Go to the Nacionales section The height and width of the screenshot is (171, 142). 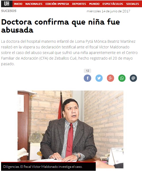(34, 4)
